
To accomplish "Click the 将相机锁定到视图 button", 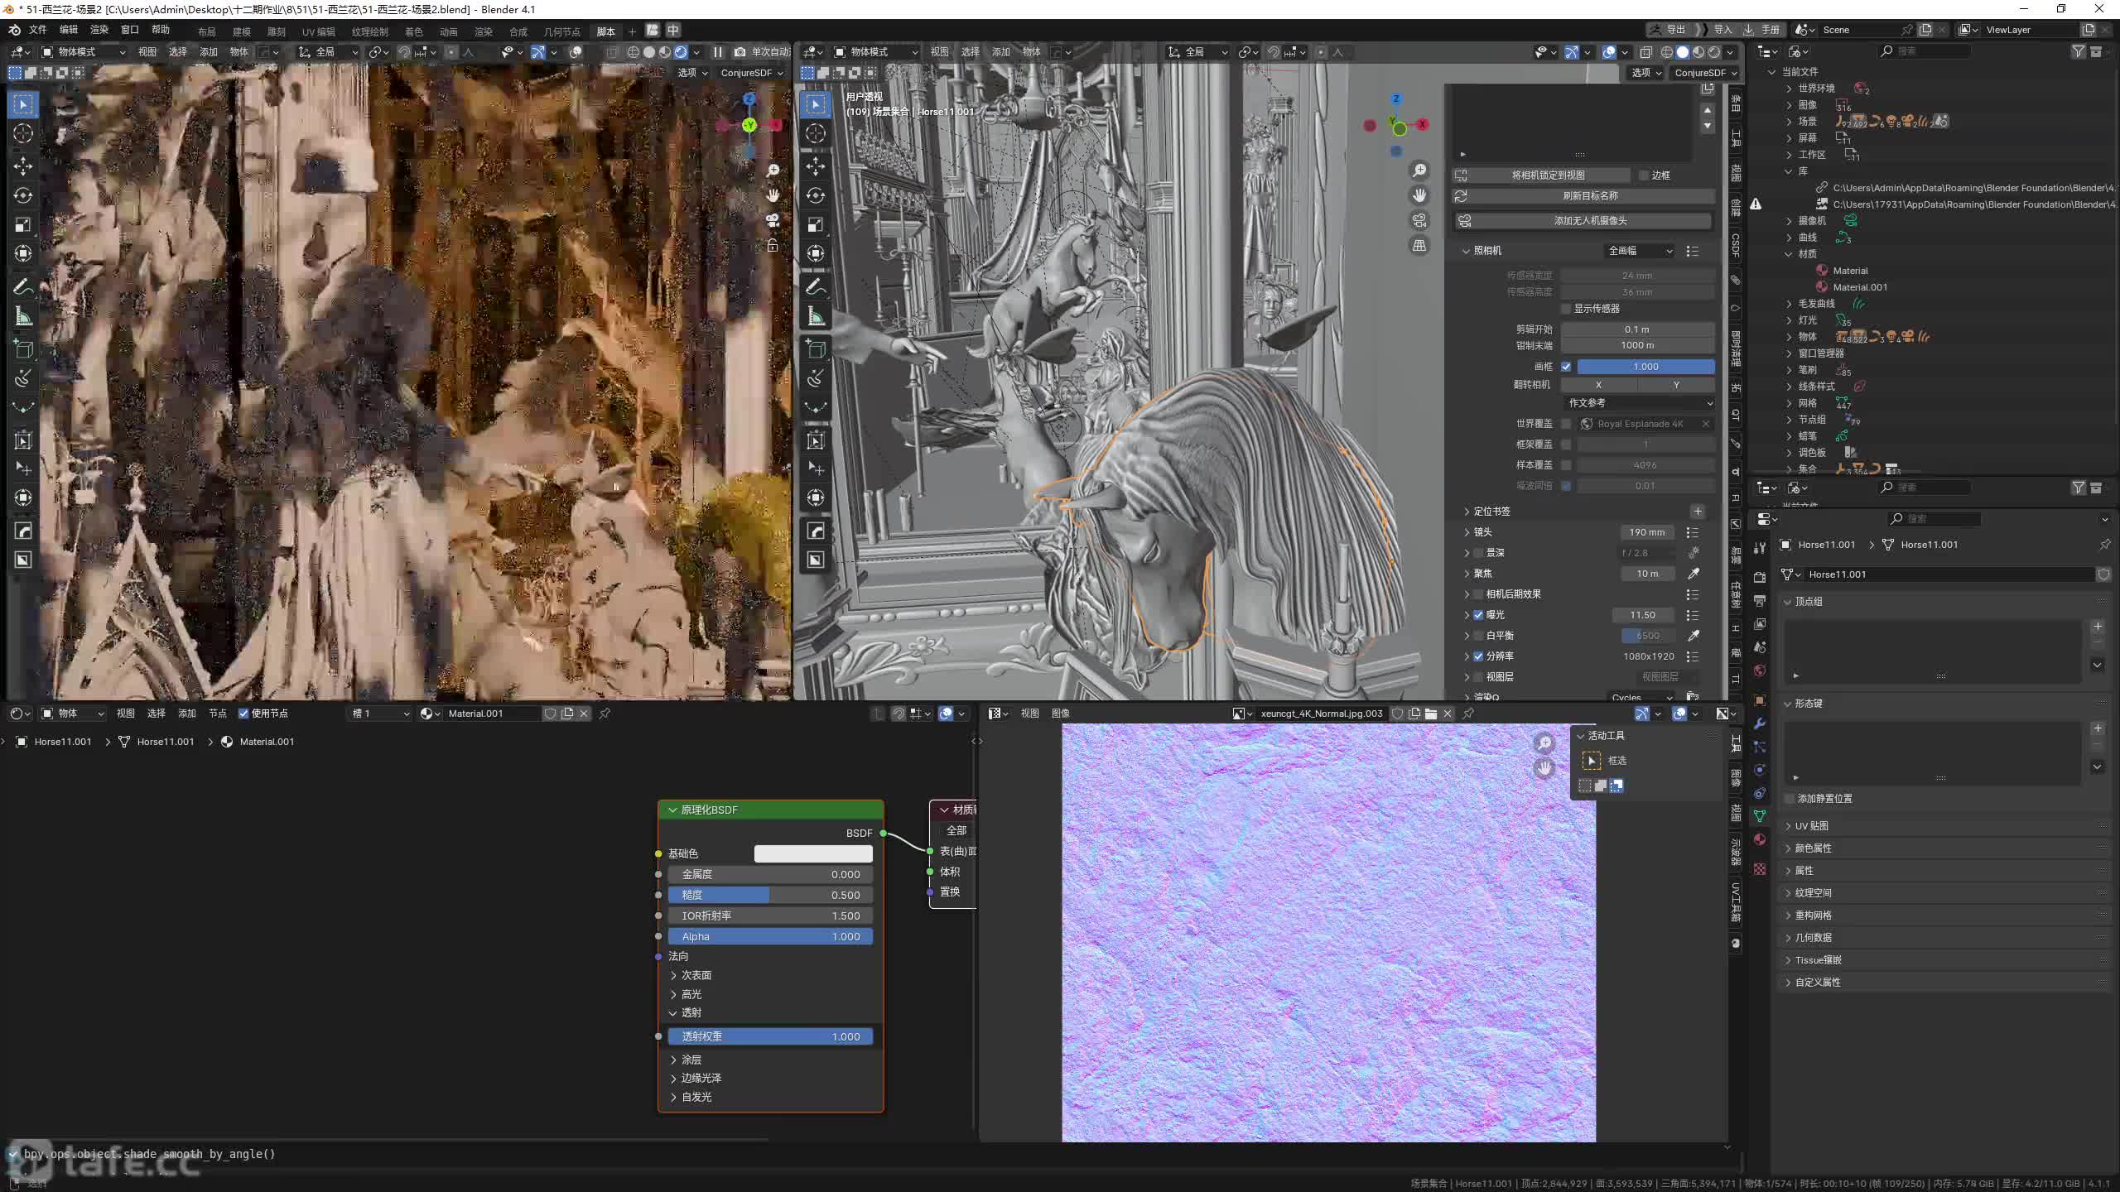I will (x=1547, y=175).
